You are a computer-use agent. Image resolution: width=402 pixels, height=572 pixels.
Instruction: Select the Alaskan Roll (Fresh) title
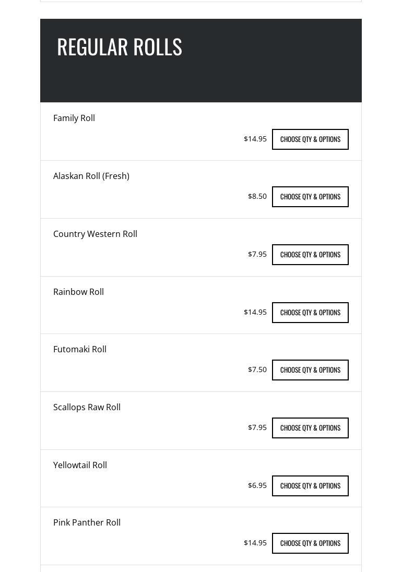(x=91, y=176)
